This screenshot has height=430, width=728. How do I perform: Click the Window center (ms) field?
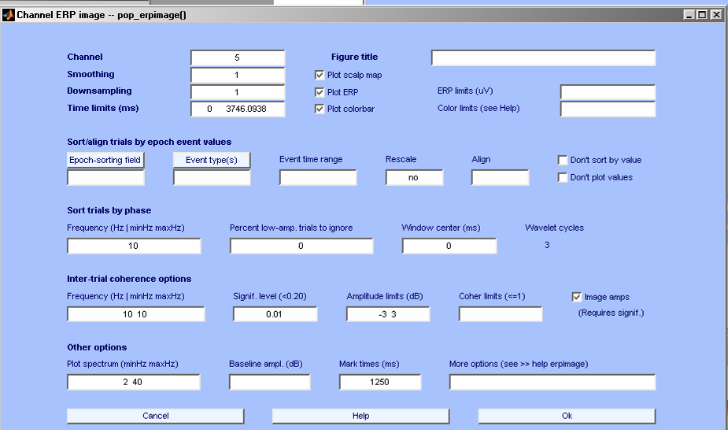(449, 246)
